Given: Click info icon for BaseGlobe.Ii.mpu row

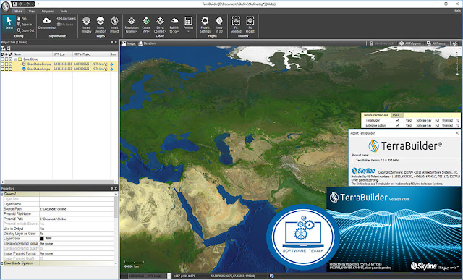Looking at the screenshot, I should point(112,69).
